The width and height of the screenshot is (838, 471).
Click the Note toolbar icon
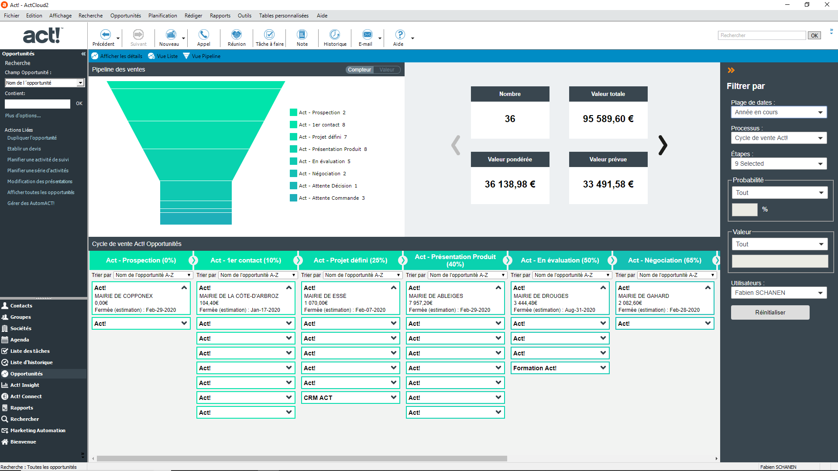pos(302,34)
